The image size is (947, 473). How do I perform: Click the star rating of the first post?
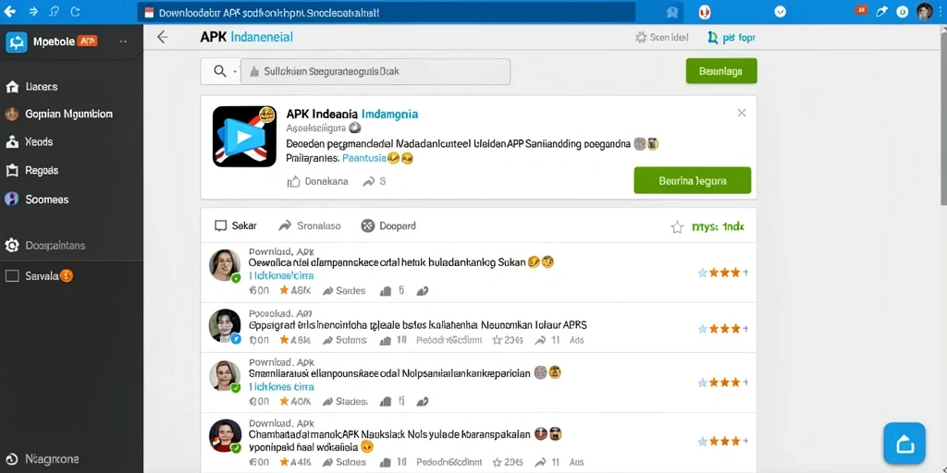(723, 273)
